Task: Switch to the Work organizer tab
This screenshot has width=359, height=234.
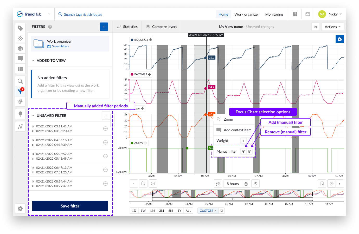Action: [246, 14]
